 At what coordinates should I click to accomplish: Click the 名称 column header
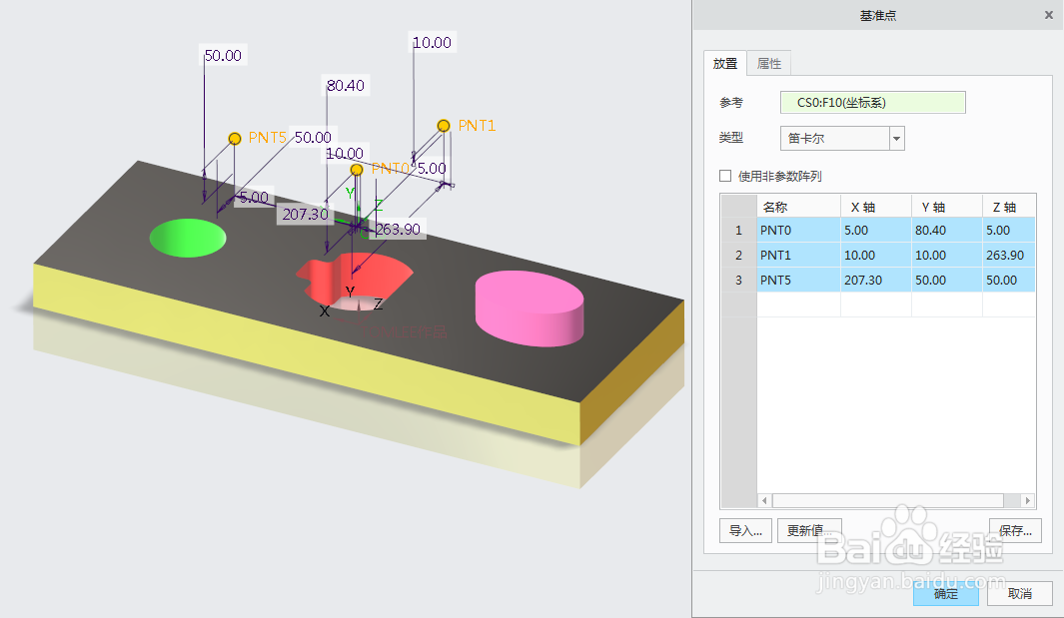(798, 207)
